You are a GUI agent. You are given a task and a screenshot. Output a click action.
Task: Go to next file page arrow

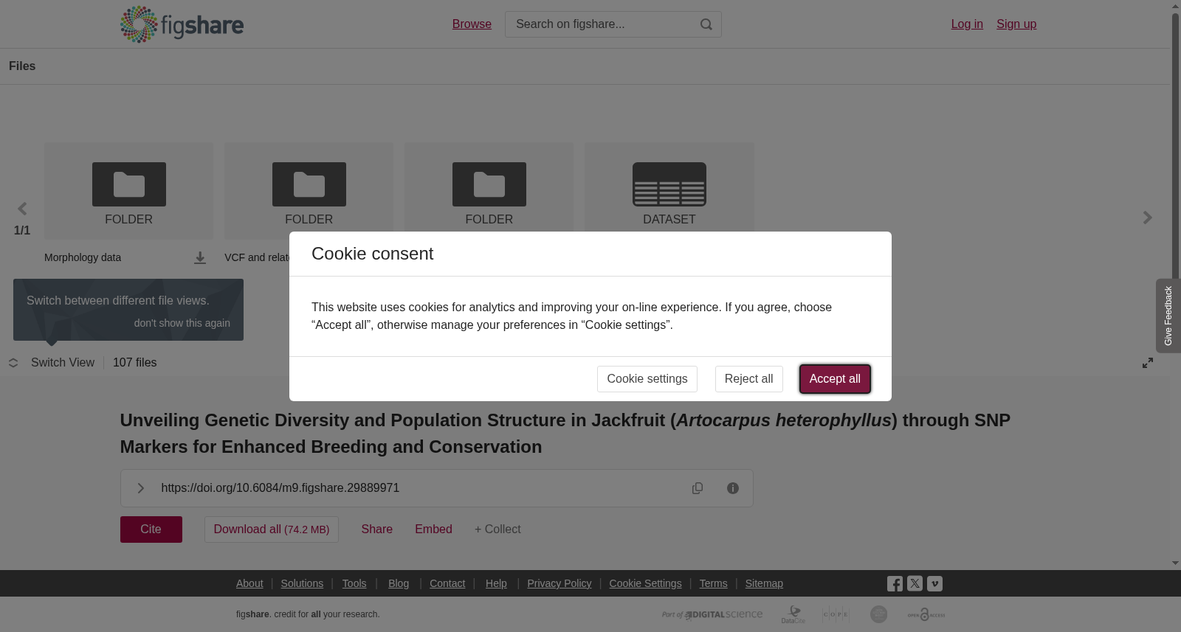coord(1147,218)
